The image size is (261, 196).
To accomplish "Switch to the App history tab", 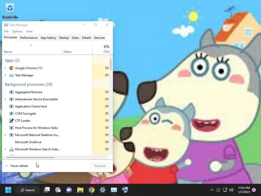I will (x=48, y=38).
